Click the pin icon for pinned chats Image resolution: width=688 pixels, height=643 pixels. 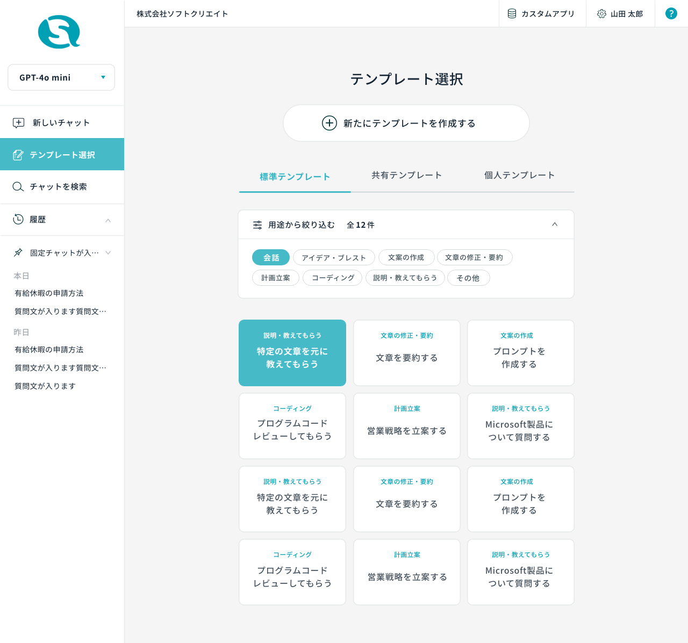[x=18, y=252]
